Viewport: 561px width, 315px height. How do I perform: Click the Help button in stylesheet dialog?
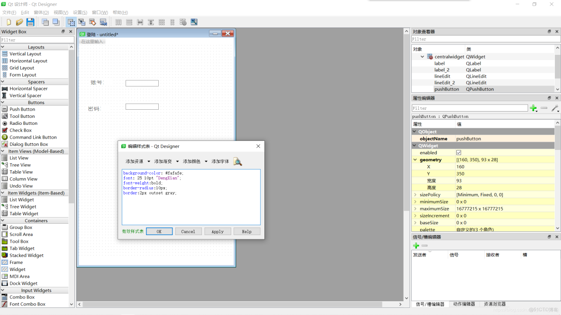click(246, 231)
